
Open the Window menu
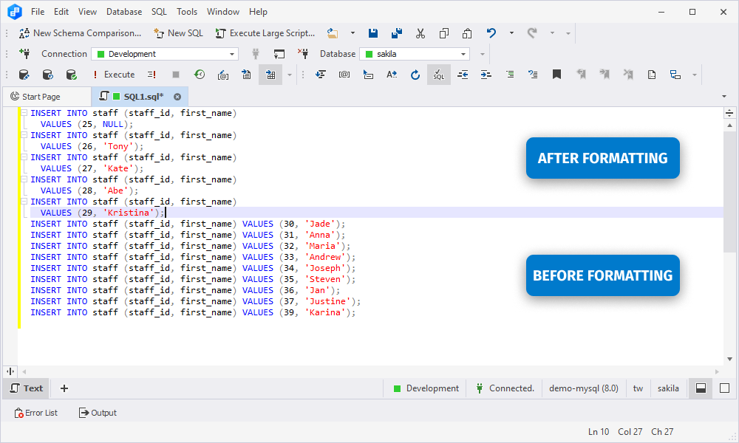[x=223, y=12]
